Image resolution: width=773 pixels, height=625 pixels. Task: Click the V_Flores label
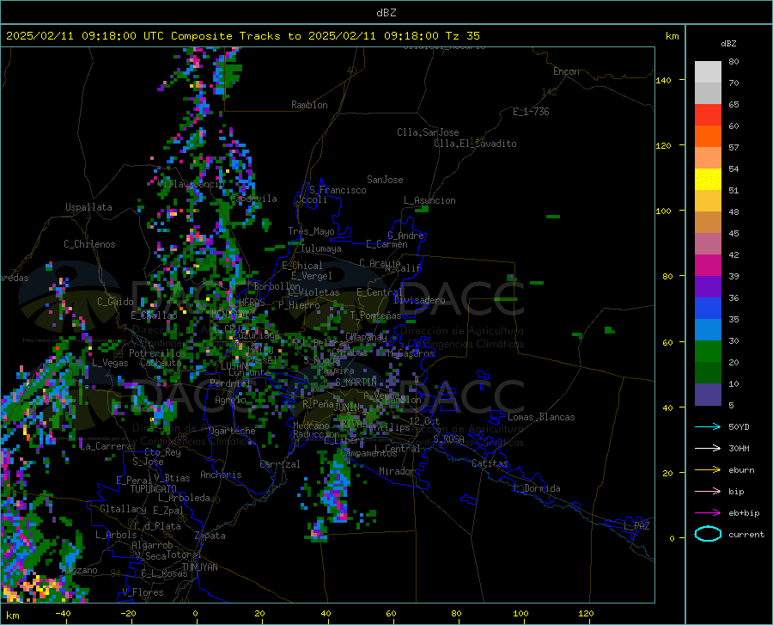(143, 592)
